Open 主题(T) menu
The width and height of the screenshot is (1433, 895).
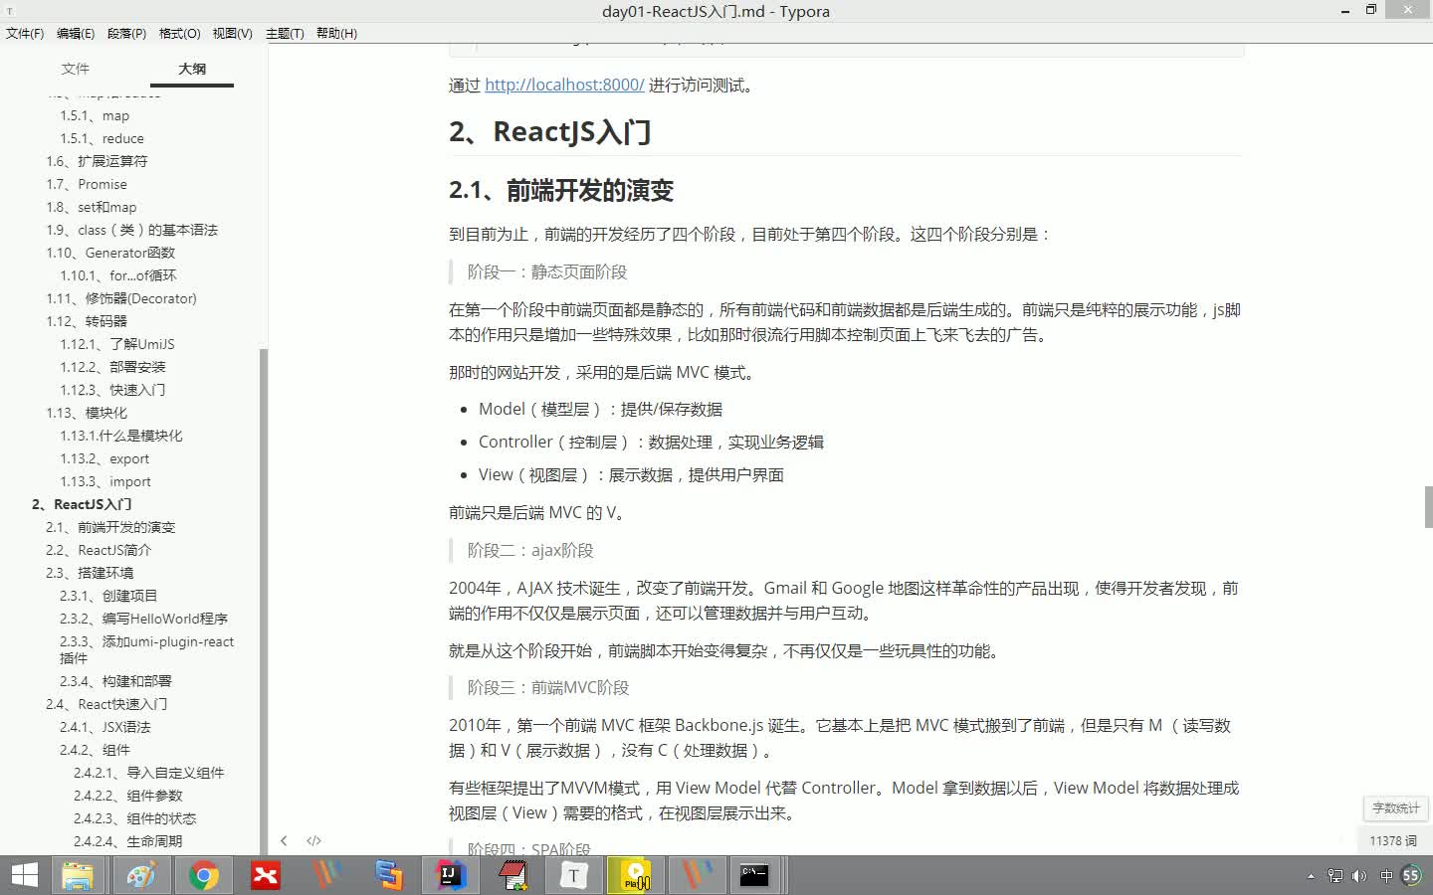tap(285, 33)
